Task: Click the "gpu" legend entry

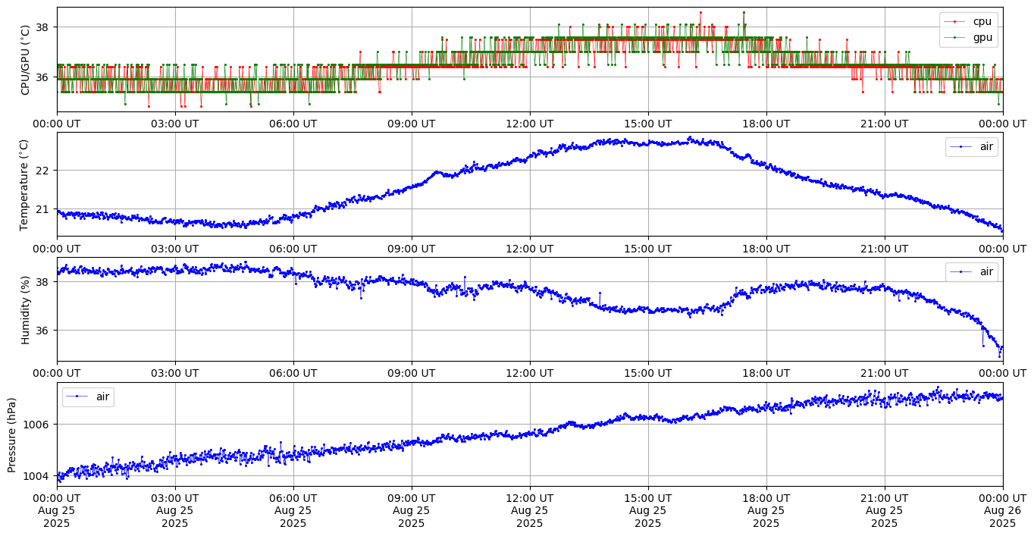Action: point(968,37)
